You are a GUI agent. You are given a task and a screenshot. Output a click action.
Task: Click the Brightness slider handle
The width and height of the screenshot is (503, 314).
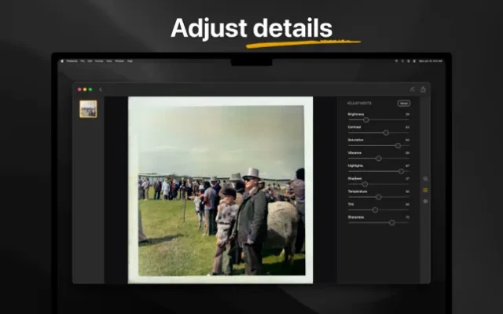pos(366,120)
